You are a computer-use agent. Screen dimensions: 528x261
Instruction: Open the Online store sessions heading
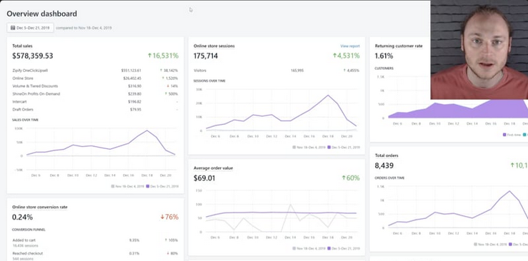214,46
